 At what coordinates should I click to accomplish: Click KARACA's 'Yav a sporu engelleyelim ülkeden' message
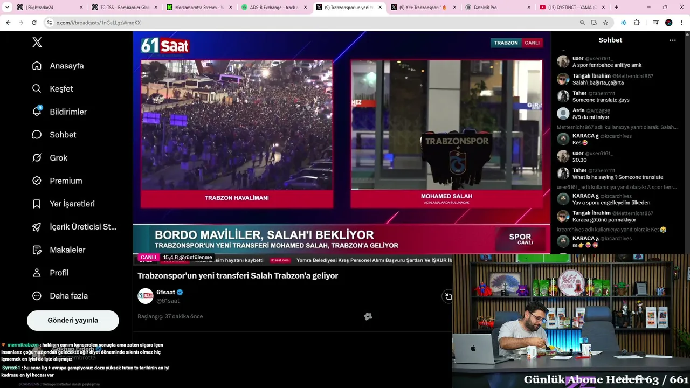(x=611, y=203)
